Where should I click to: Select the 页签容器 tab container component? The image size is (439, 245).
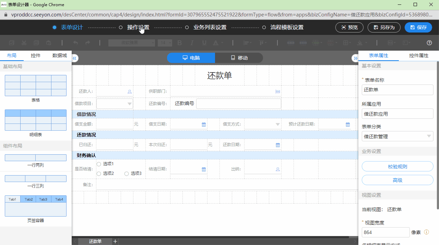36,206
